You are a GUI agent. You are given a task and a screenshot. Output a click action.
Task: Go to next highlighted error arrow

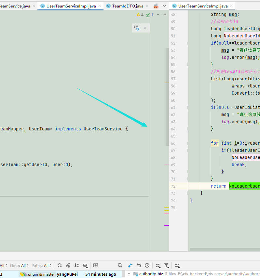(165, 15)
